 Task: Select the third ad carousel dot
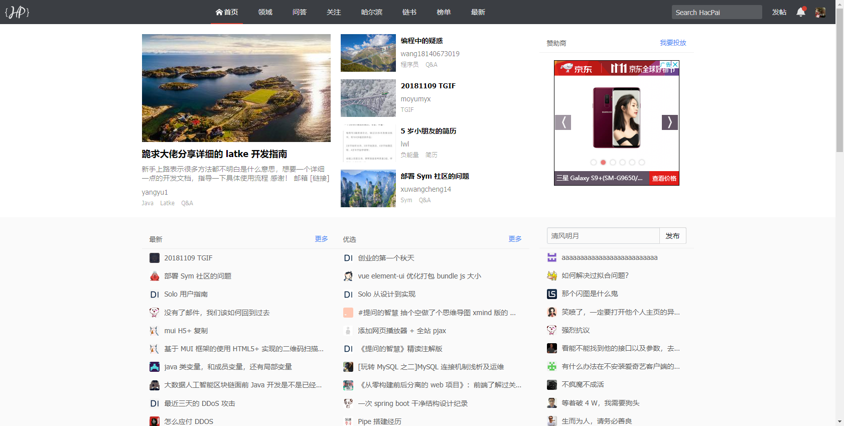pyautogui.click(x=613, y=163)
